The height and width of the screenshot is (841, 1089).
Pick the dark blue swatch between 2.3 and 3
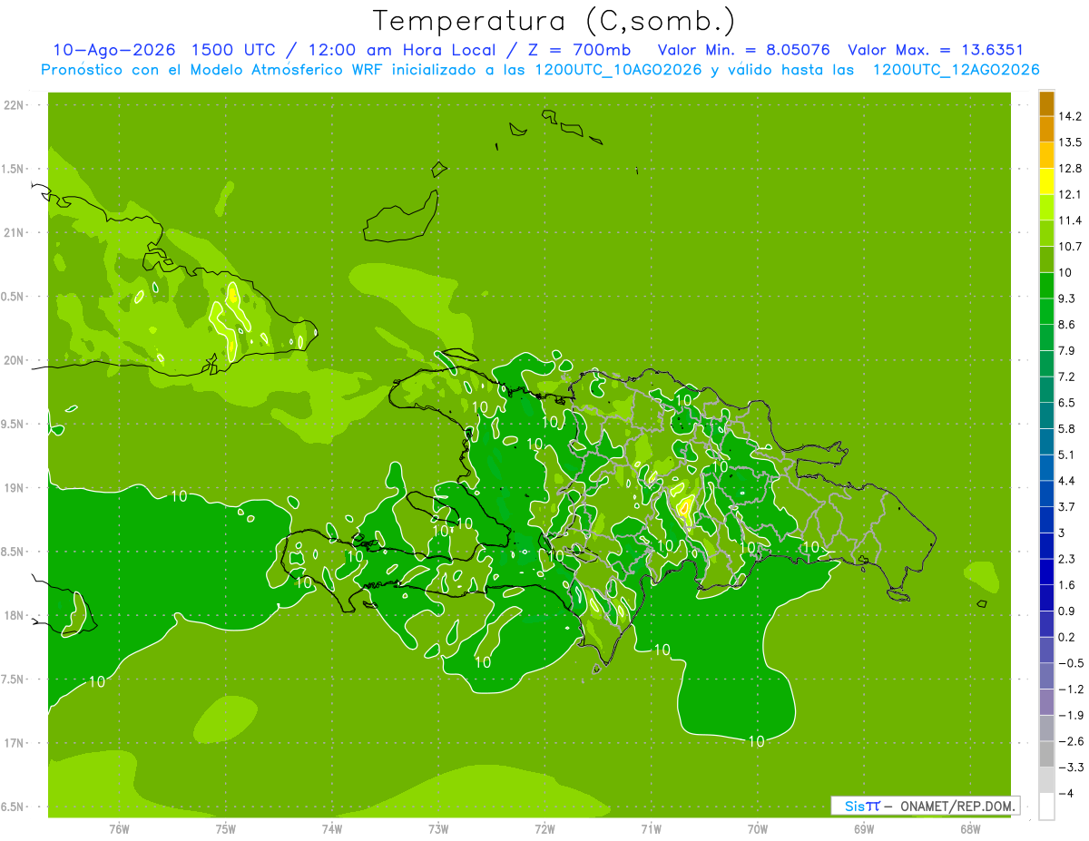click(1047, 545)
